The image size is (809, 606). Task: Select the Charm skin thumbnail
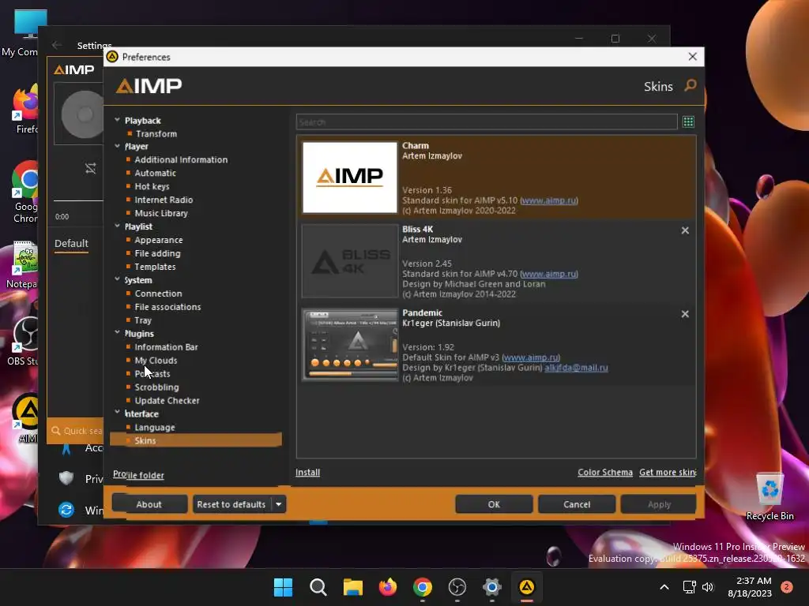point(350,178)
